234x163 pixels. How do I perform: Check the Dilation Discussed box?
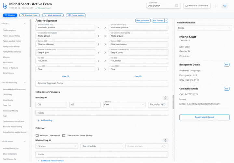[37, 136]
